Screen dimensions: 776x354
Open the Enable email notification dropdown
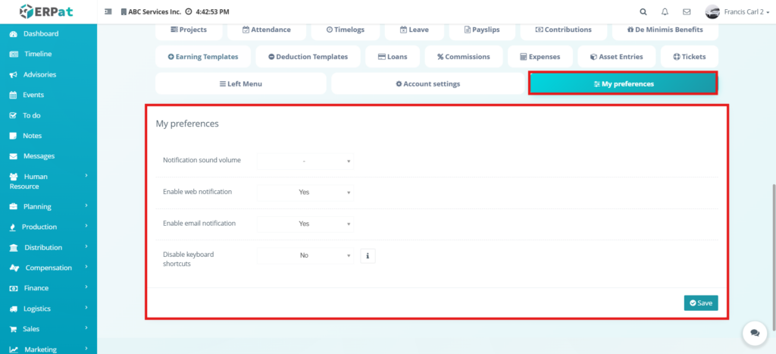click(x=305, y=224)
